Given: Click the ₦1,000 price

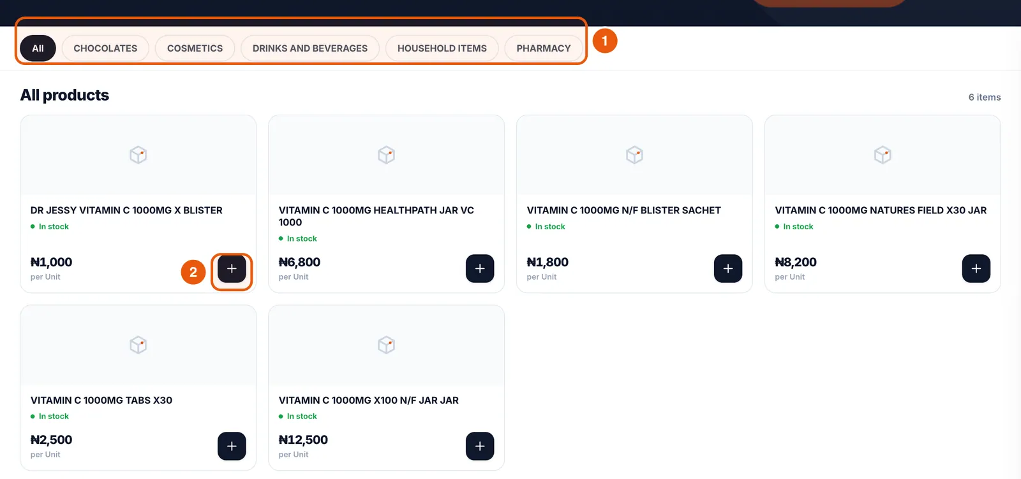Looking at the screenshot, I should [x=52, y=262].
